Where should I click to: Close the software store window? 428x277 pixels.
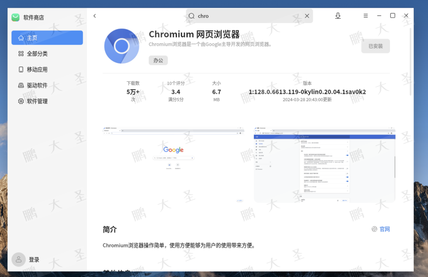click(x=406, y=16)
